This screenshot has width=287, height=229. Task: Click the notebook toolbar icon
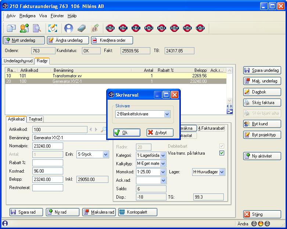pyautogui.click(x=82, y=28)
